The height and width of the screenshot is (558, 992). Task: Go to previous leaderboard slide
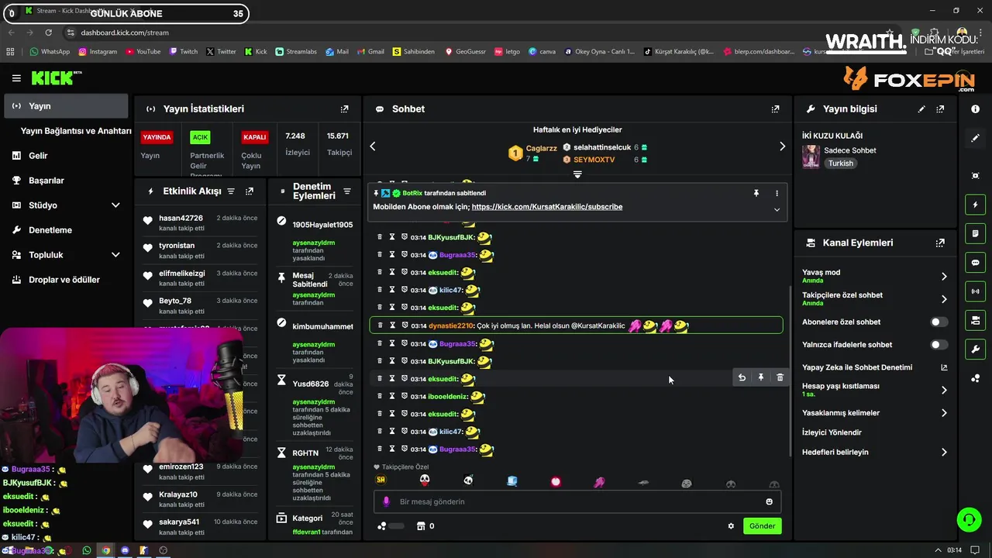373,146
